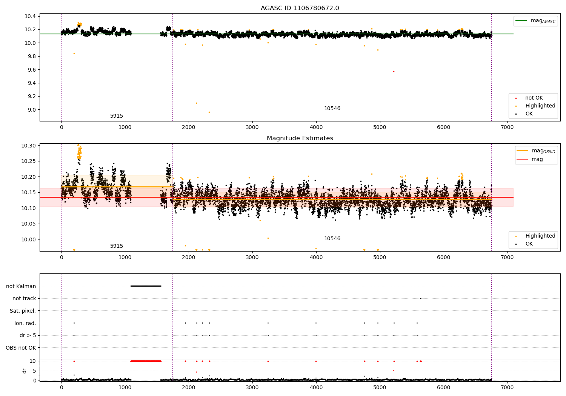Click the '10.00' y-tick in middle plot

[x=30, y=239]
